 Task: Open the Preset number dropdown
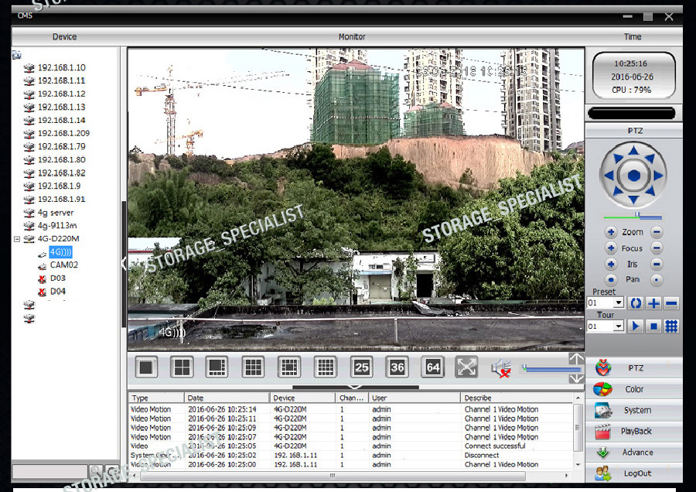pos(619,303)
